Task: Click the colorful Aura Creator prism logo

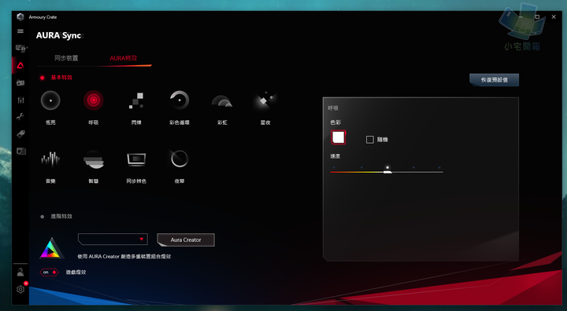Action: [x=52, y=248]
